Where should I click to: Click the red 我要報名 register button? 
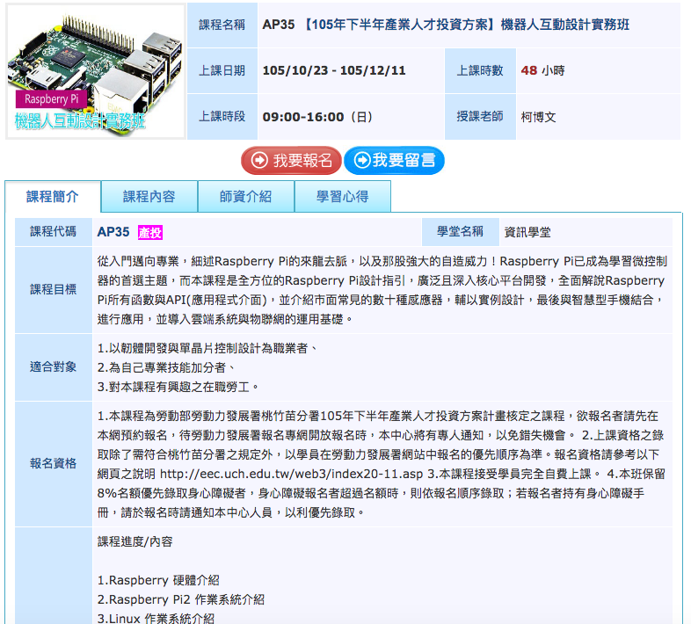click(291, 161)
